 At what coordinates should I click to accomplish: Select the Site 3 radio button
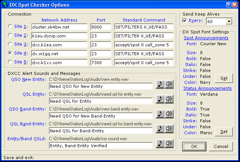tap(10, 44)
